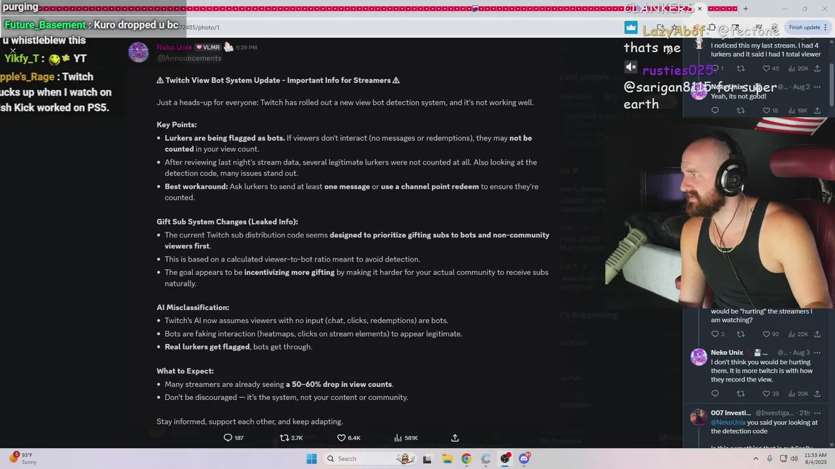Reply to Neko Unix Aug 3 comment
Image resolution: width=835 pixels, height=469 pixels.
715,393
